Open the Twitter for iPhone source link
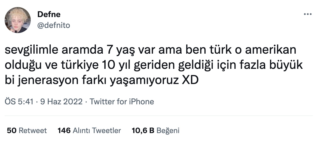 122,101
